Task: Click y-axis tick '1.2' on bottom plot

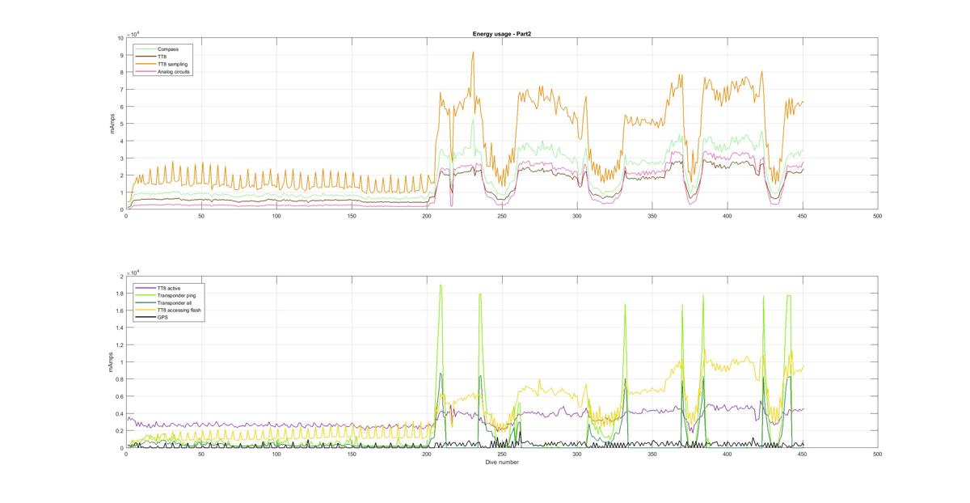Action: [120, 345]
